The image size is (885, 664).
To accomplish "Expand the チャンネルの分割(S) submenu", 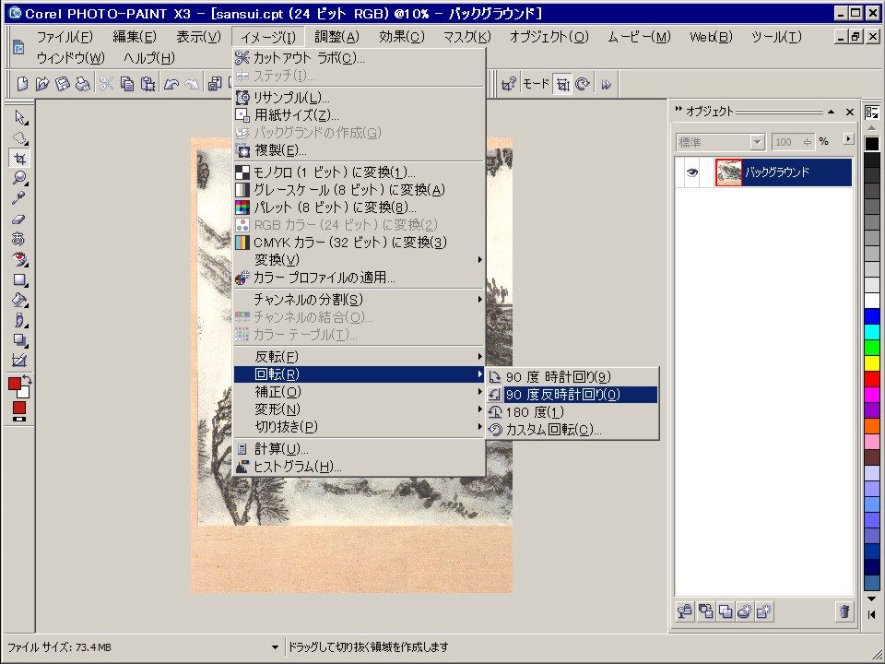I will (359, 299).
